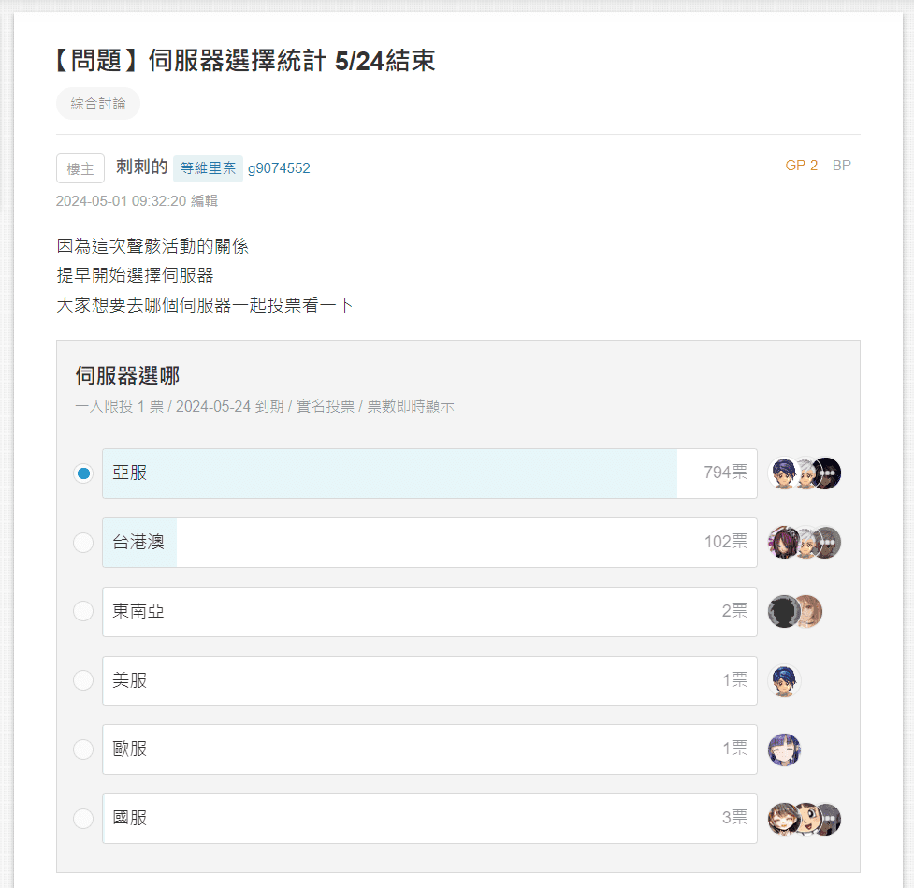The width and height of the screenshot is (914, 888).
Task: Click the more-voters icon for 台港澳
Action: [827, 543]
